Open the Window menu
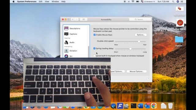The width and height of the screenshot is (196, 110). pyautogui.click(x=55, y=2)
